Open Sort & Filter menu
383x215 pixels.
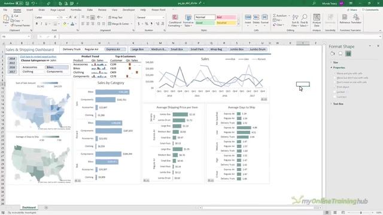[x=295, y=20]
